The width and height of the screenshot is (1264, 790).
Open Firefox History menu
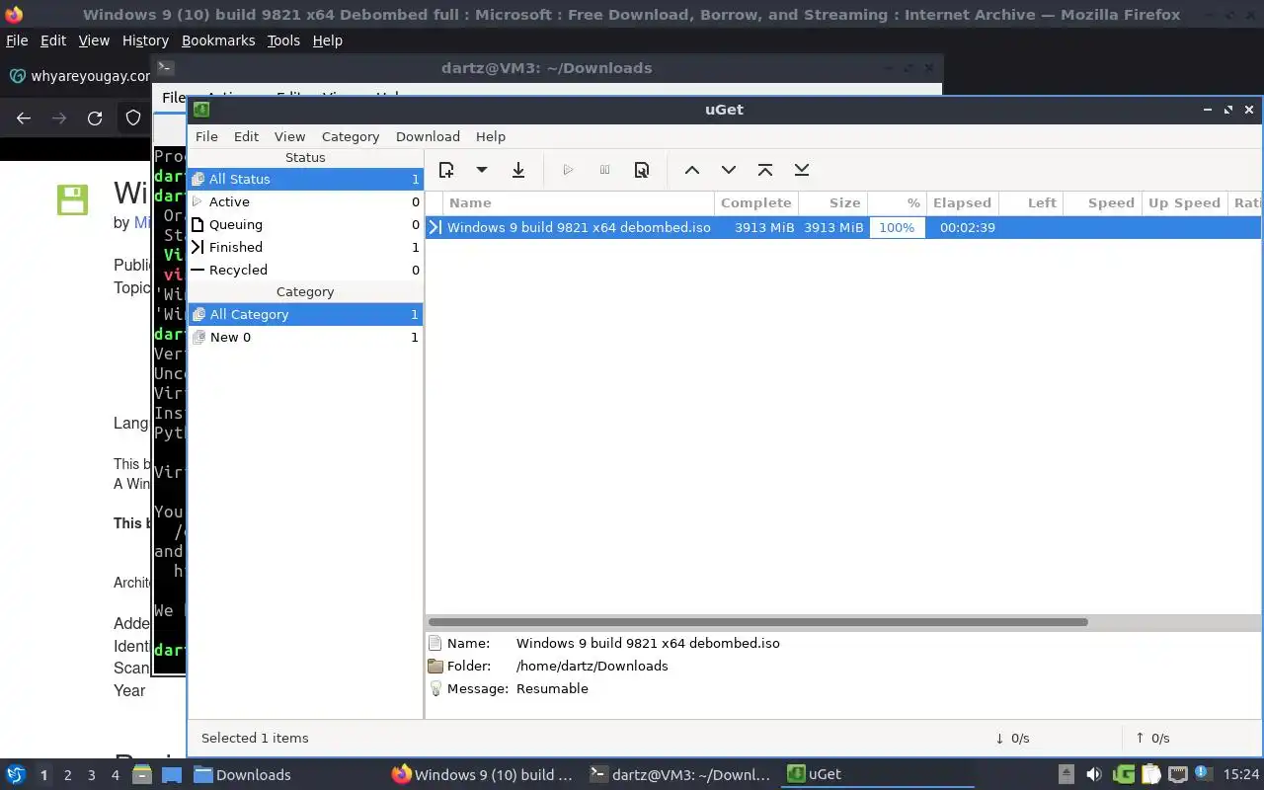point(145,40)
